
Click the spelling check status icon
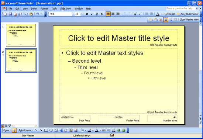point(112,135)
